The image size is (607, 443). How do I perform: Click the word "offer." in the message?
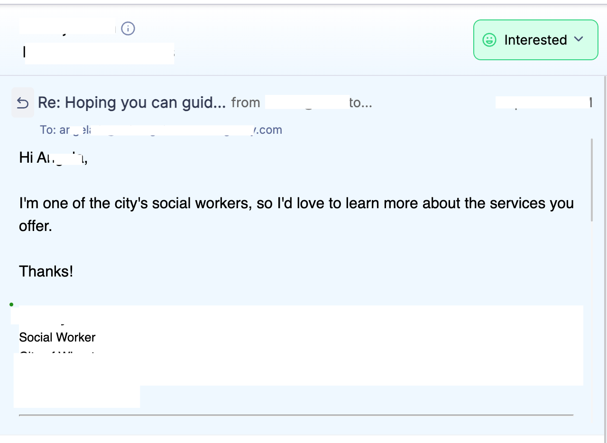pos(35,226)
